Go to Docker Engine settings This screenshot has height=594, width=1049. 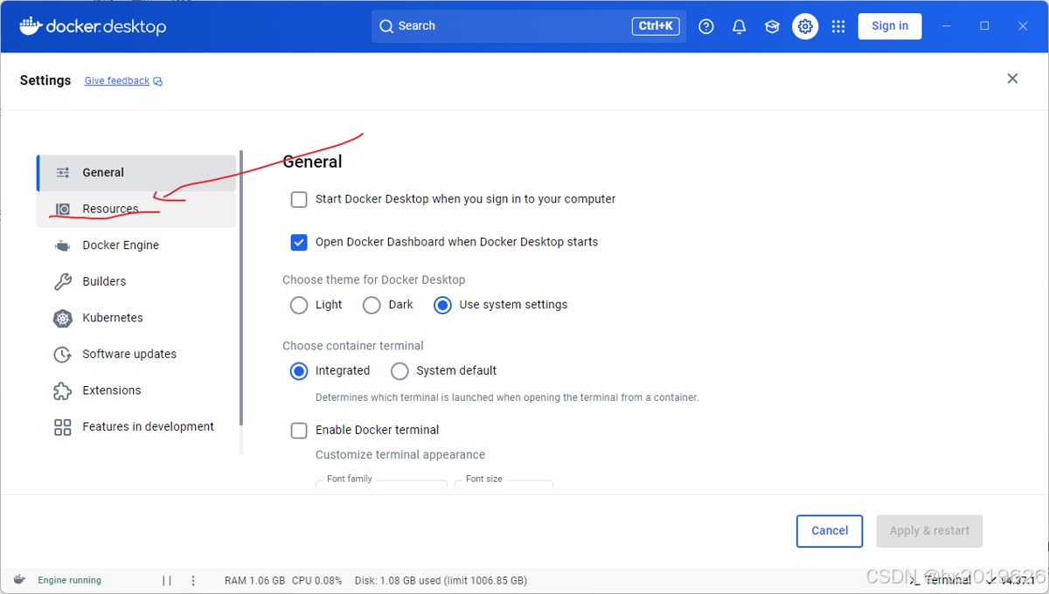pyautogui.click(x=121, y=245)
